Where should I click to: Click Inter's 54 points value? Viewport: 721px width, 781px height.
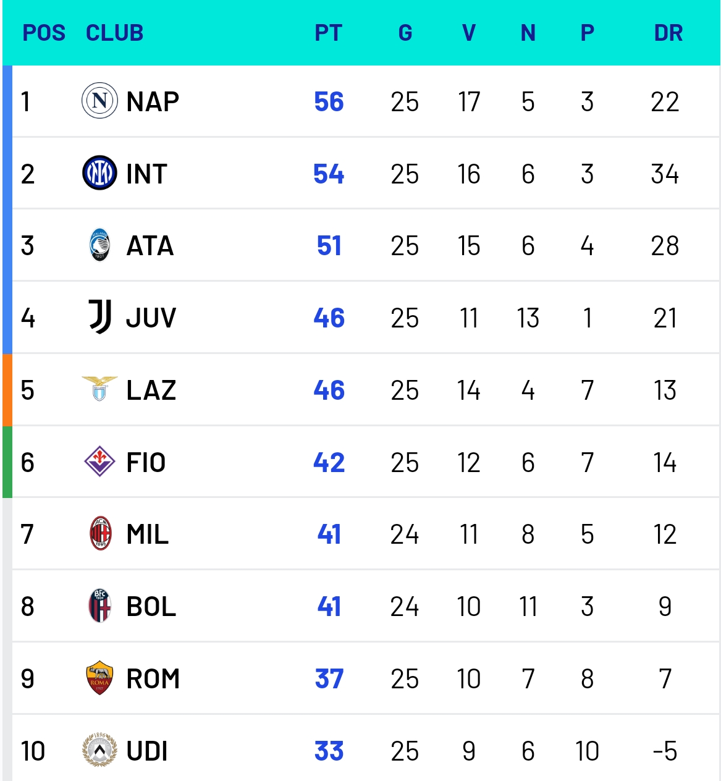329,174
